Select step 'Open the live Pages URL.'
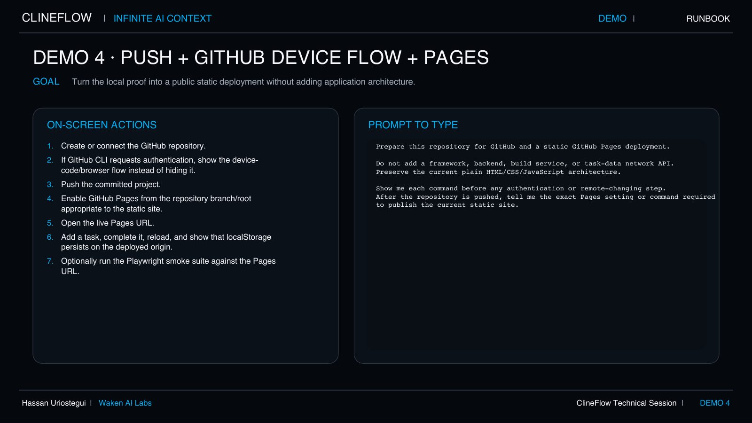This screenshot has height=423, width=752. (x=108, y=223)
